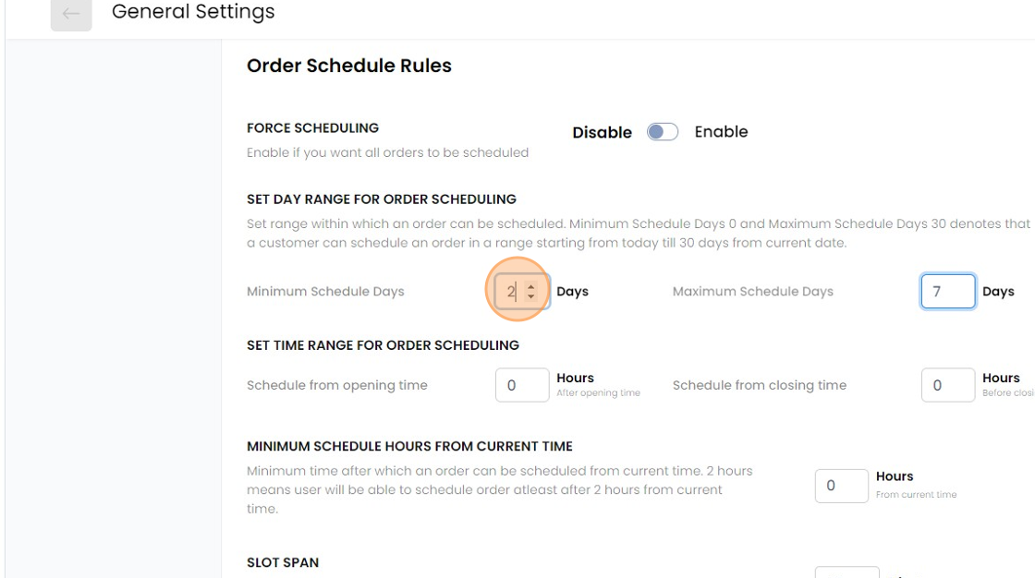Click the Maximum Schedule Days input
The height and width of the screenshot is (578, 1035).
[x=947, y=292]
